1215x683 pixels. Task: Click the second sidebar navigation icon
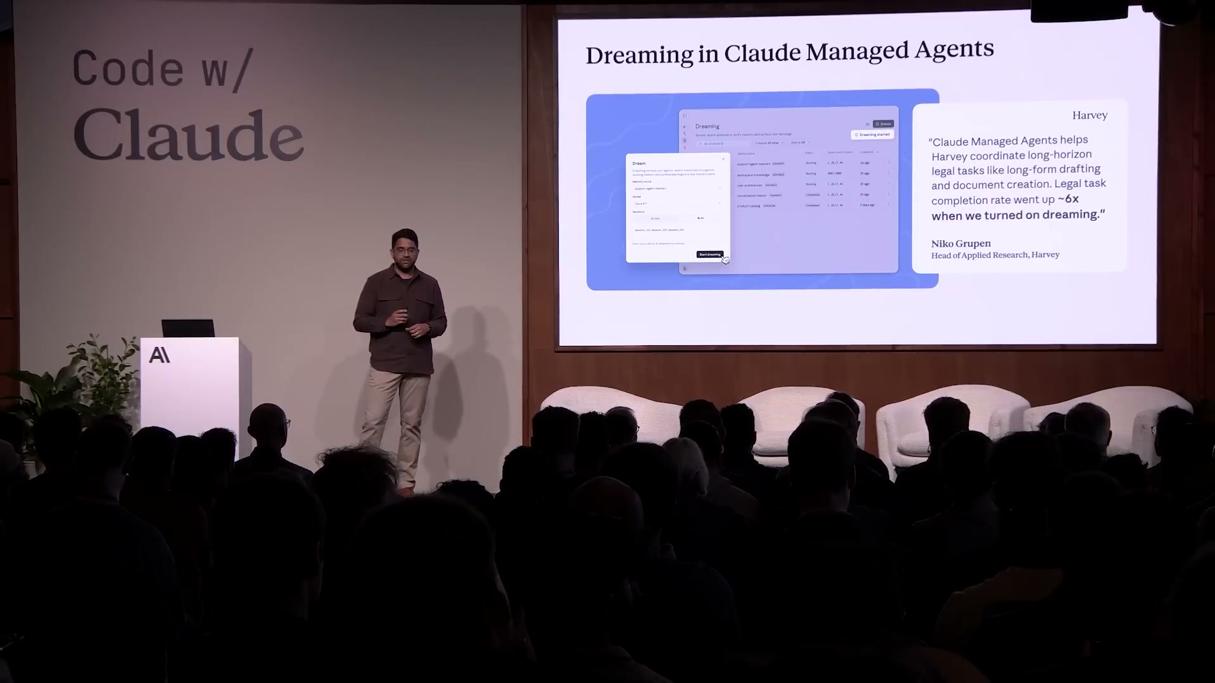[685, 133]
